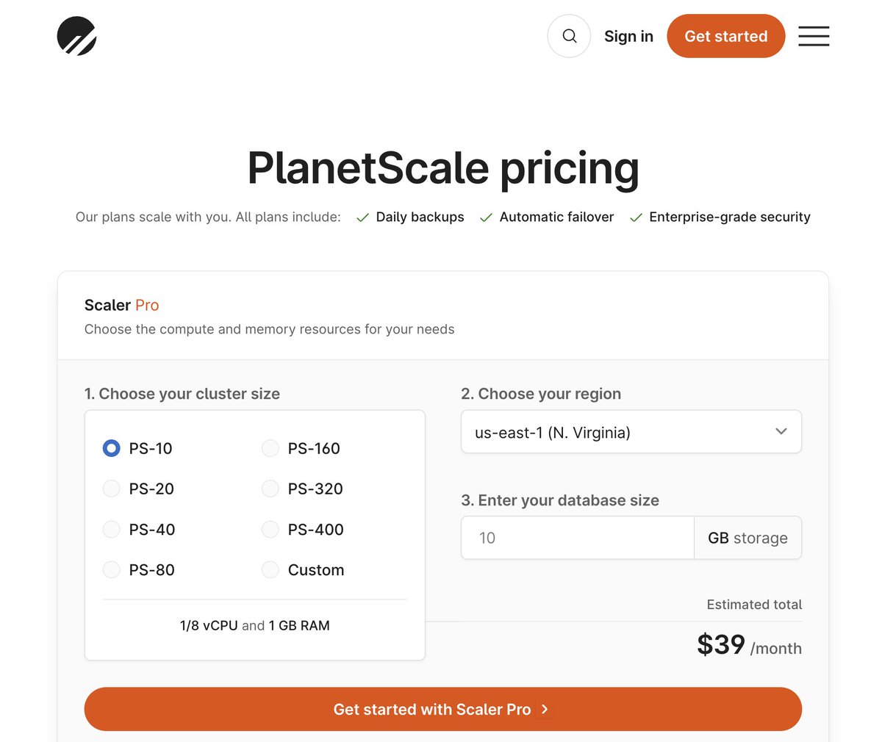
Task: Open search with the magnifier icon
Action: coord(569,36)
